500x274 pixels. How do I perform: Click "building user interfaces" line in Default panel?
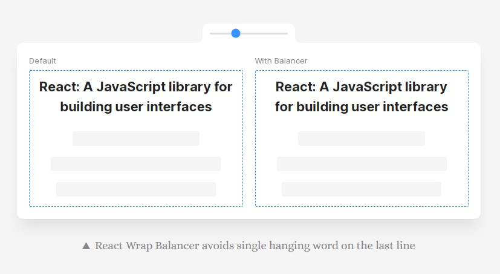136,107
